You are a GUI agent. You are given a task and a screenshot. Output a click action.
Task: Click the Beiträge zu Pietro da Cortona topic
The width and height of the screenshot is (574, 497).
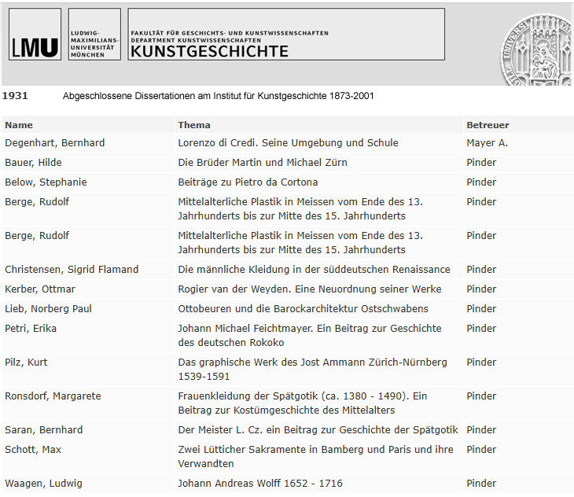click(x=248, y=182)
